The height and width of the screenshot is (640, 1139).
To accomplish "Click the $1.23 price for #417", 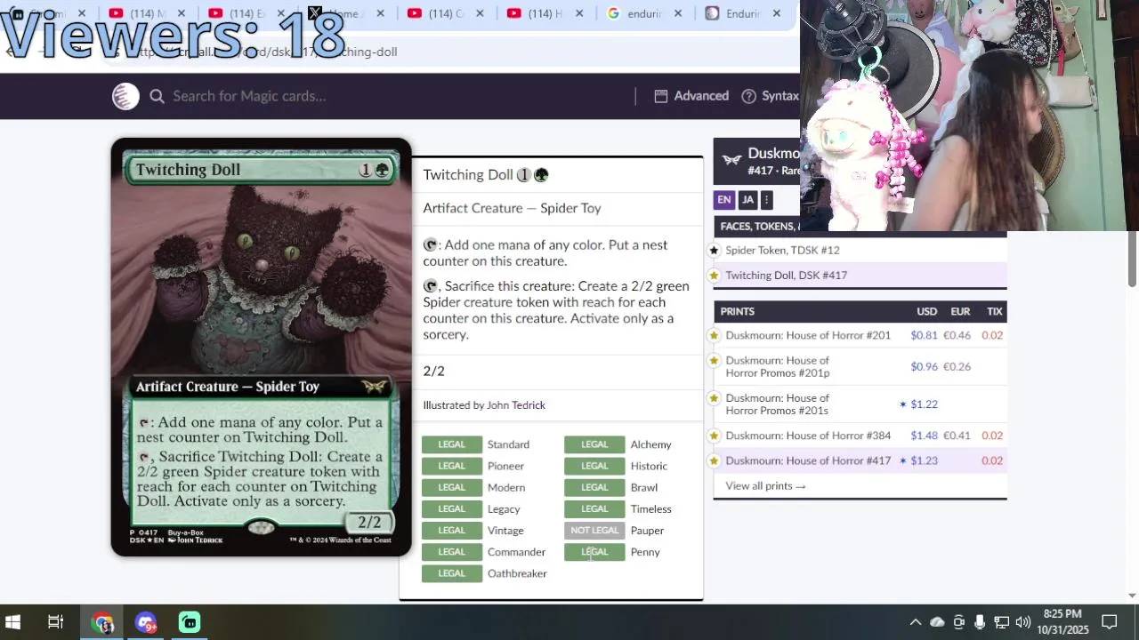I will click(924, 460).
